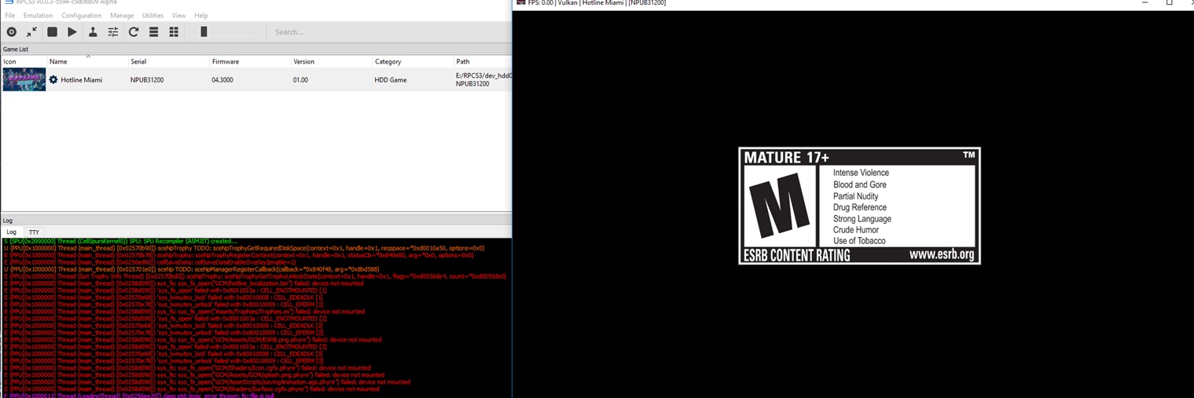
Task: Click the game window title bar icon
Action: (x=521, y=2)
